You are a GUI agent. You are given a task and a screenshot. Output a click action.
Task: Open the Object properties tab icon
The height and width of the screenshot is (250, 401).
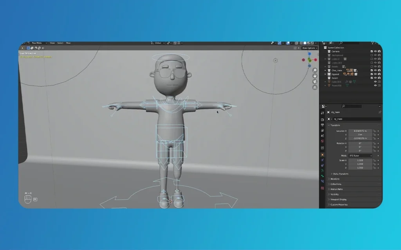point(322,155)
